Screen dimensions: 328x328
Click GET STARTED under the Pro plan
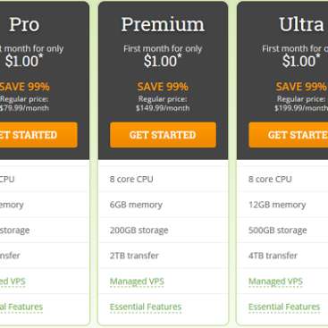point(38,135)
